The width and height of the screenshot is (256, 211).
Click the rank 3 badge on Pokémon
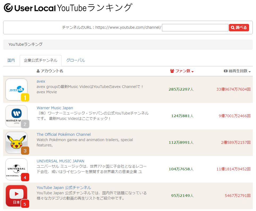[x=25, y=151]
